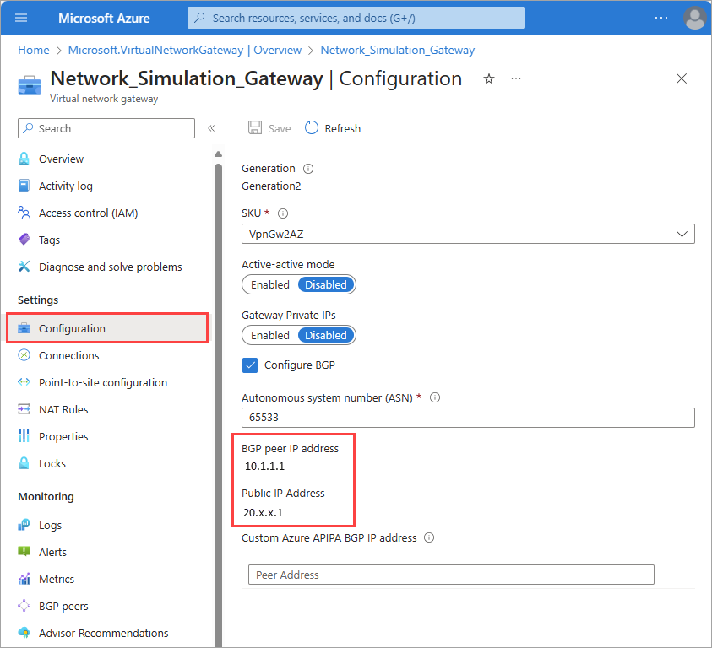The height and width of the screenshot is (648, 712).
Task: Enable Active-active mode
Action: click(x=269, y=284)
